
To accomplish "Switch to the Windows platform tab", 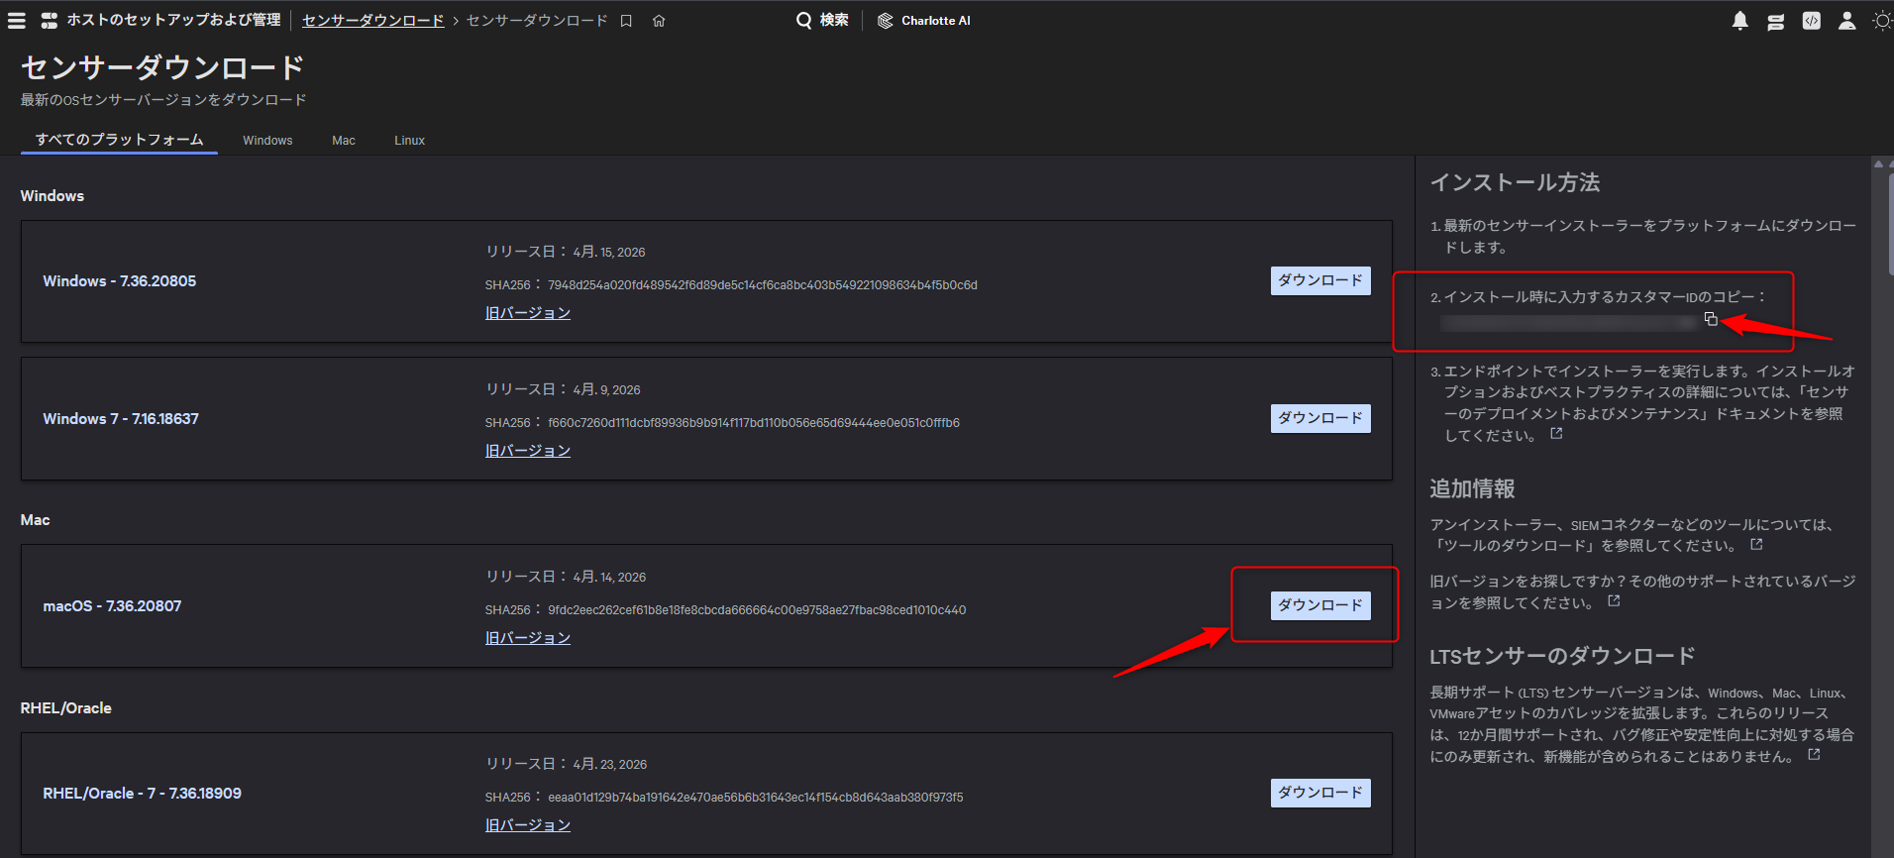I will coord(267,141).
